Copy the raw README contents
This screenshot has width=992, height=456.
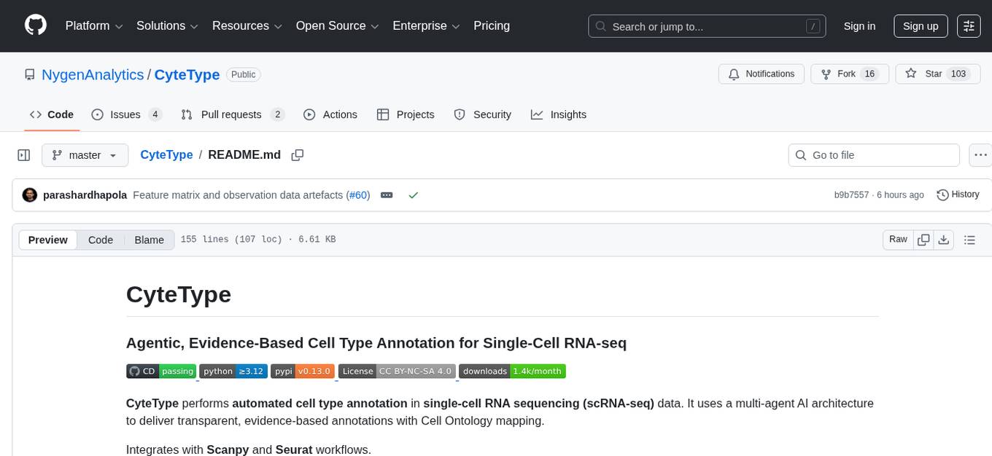(923, 239)
